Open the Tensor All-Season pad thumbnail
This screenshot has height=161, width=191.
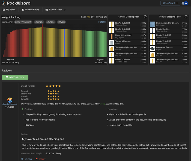tap(112, 43)
